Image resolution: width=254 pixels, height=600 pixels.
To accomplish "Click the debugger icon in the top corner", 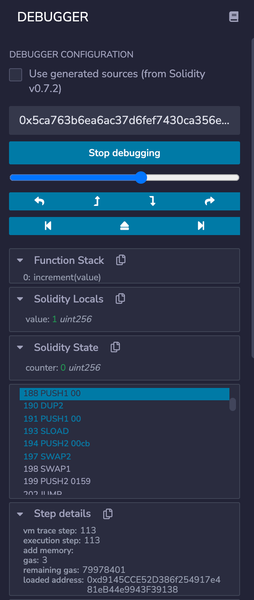I will click(234, 17).
